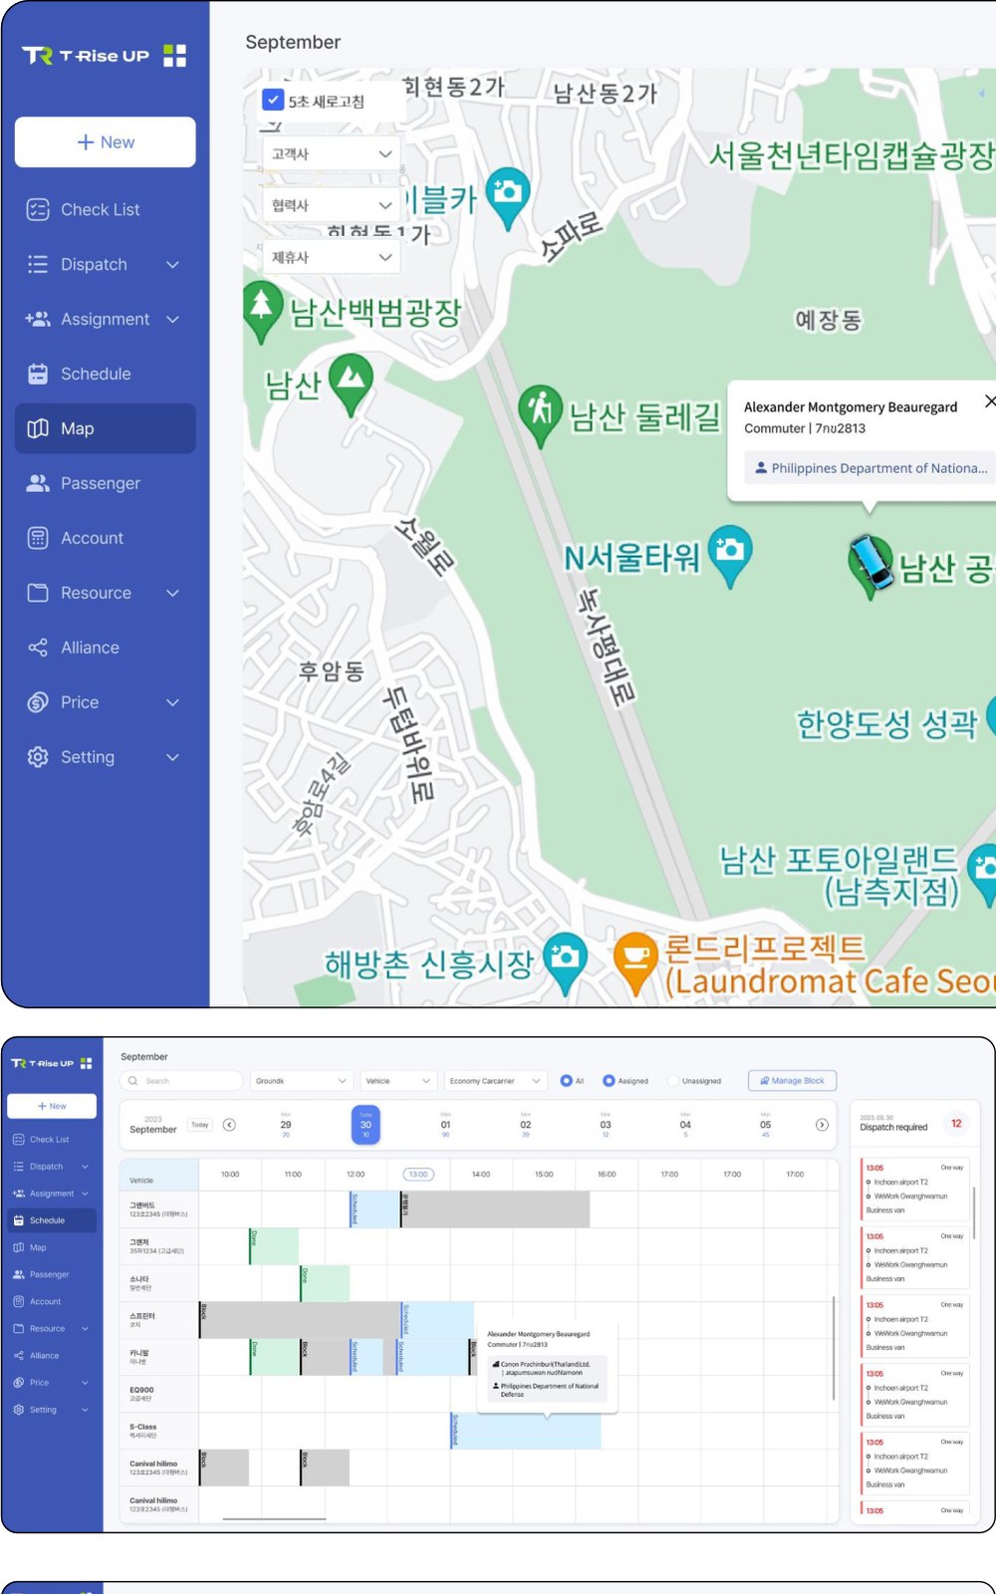Image resolution: width=996 pixels, height=1594 pixels.
Task: Click the Manage Block button
Action: 793,1081
